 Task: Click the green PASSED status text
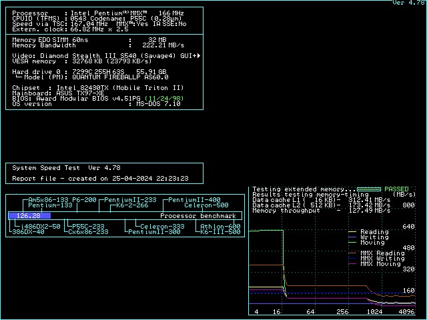tap(396, 189)
